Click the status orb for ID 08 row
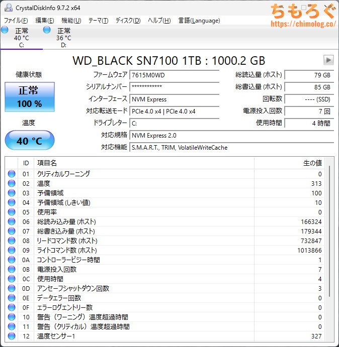339x347 pixels. coord(12,241)
